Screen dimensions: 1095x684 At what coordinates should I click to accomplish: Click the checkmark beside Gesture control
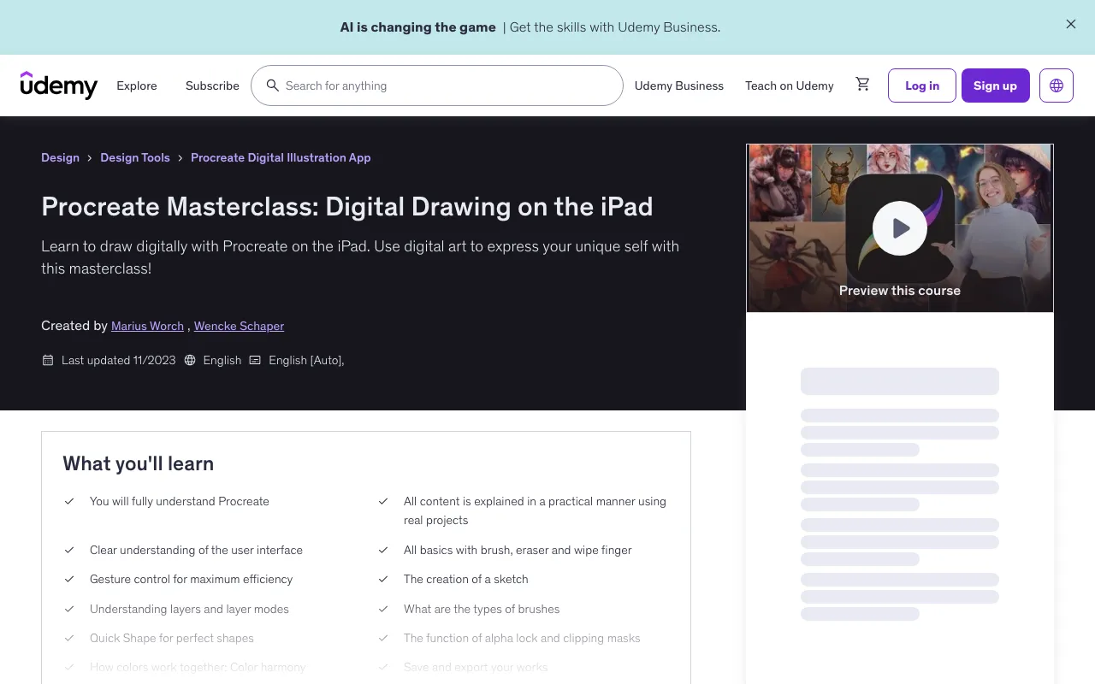pos(69,579)
